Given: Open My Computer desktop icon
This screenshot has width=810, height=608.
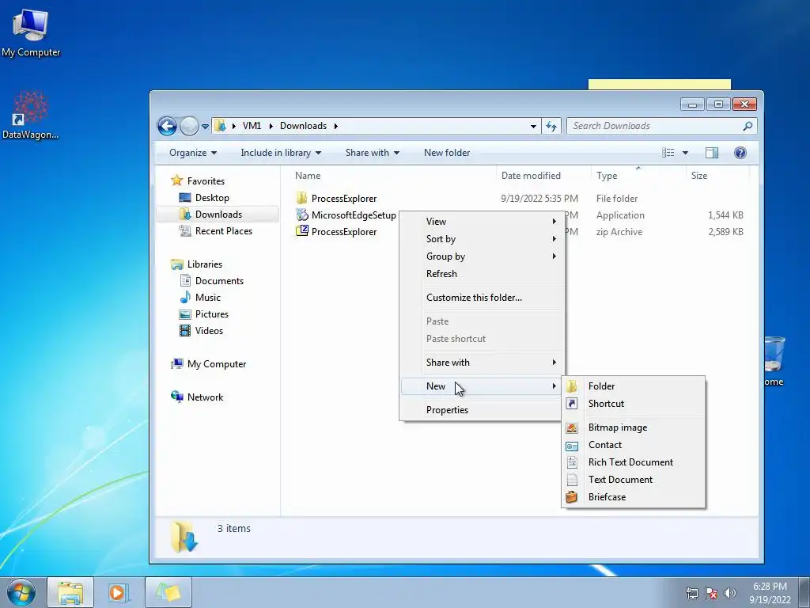Looking at the screenshot, I should coord(31,32).
